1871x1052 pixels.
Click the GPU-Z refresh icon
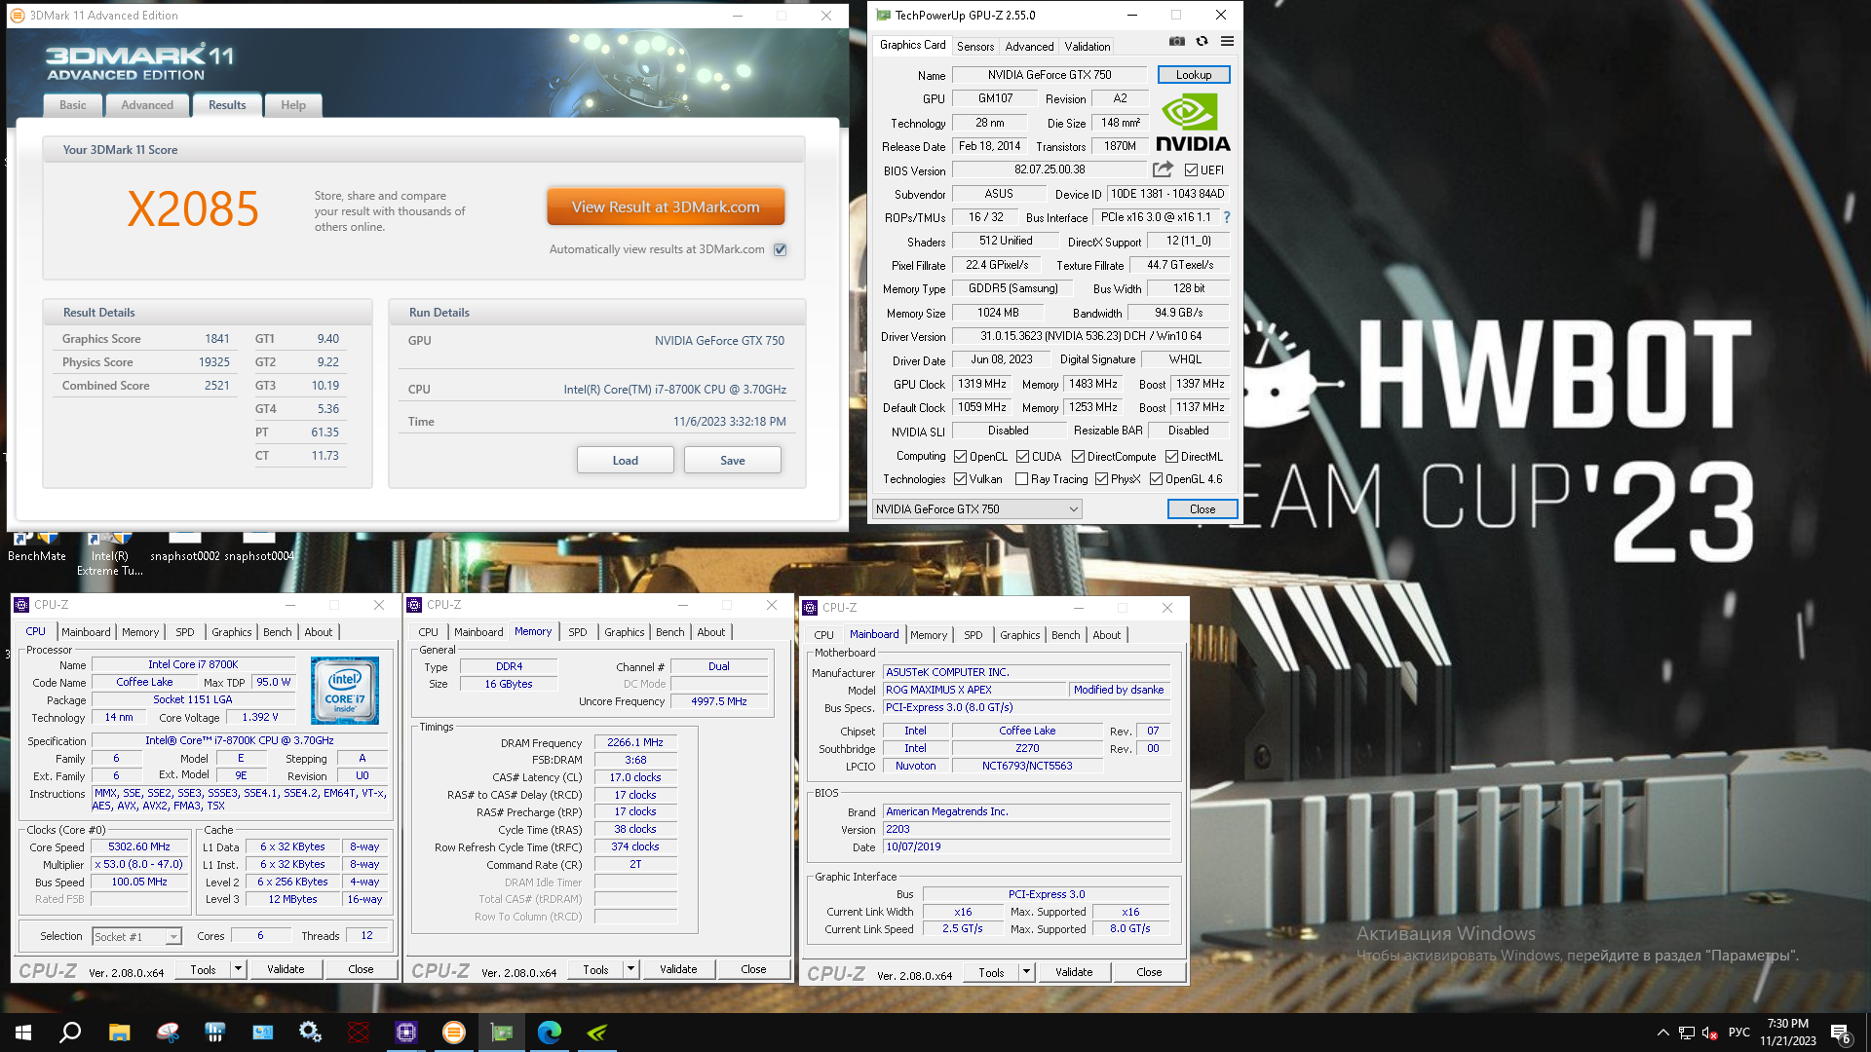(x=1202, y=41)
